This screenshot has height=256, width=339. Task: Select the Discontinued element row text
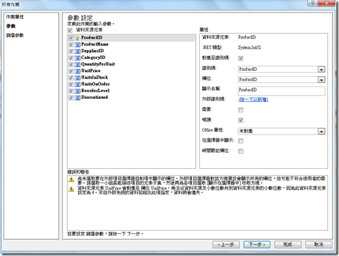[94, 97]
